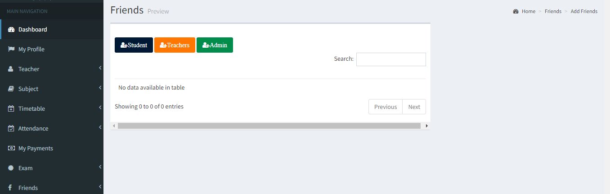Click the Timetable calendar-plus icon
610x194 pixels.
[x=11, y=109]
